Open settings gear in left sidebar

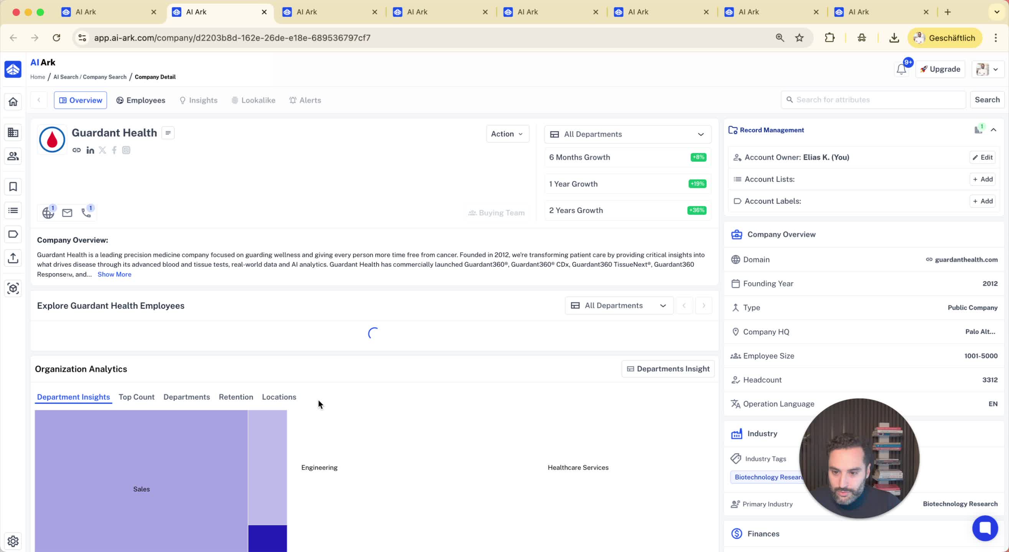[13, 541]
